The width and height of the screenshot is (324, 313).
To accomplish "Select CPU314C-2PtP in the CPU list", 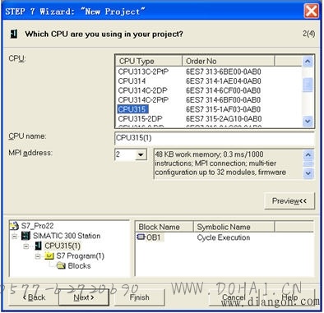I will click(x=143, y=100).
